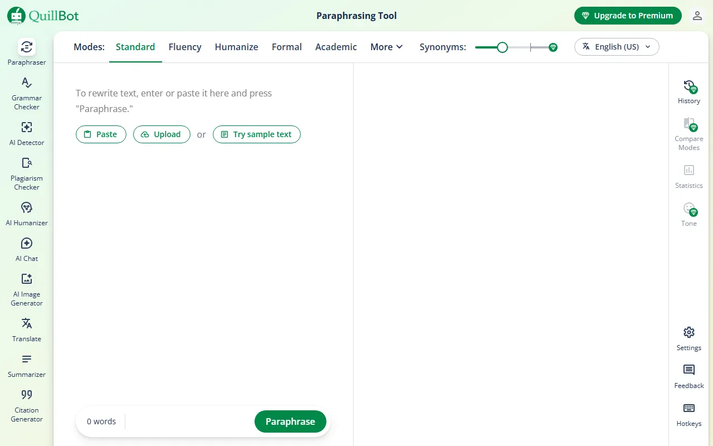Open the AI Detector tool
The height and width of the screenshot is (446, 713).
click(x=26, y=133)
